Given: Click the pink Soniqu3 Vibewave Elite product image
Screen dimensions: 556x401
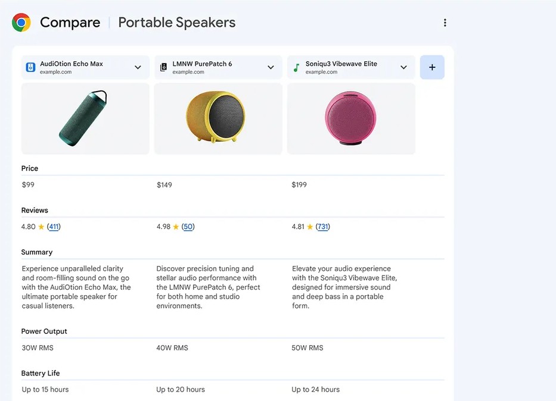Looking at the screenshot, I should (x=350, y=118).
